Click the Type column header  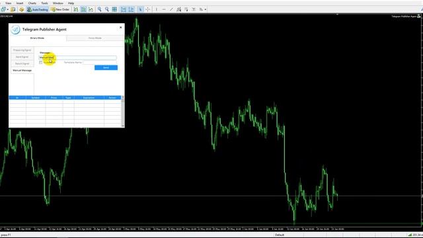coord(68,98)
